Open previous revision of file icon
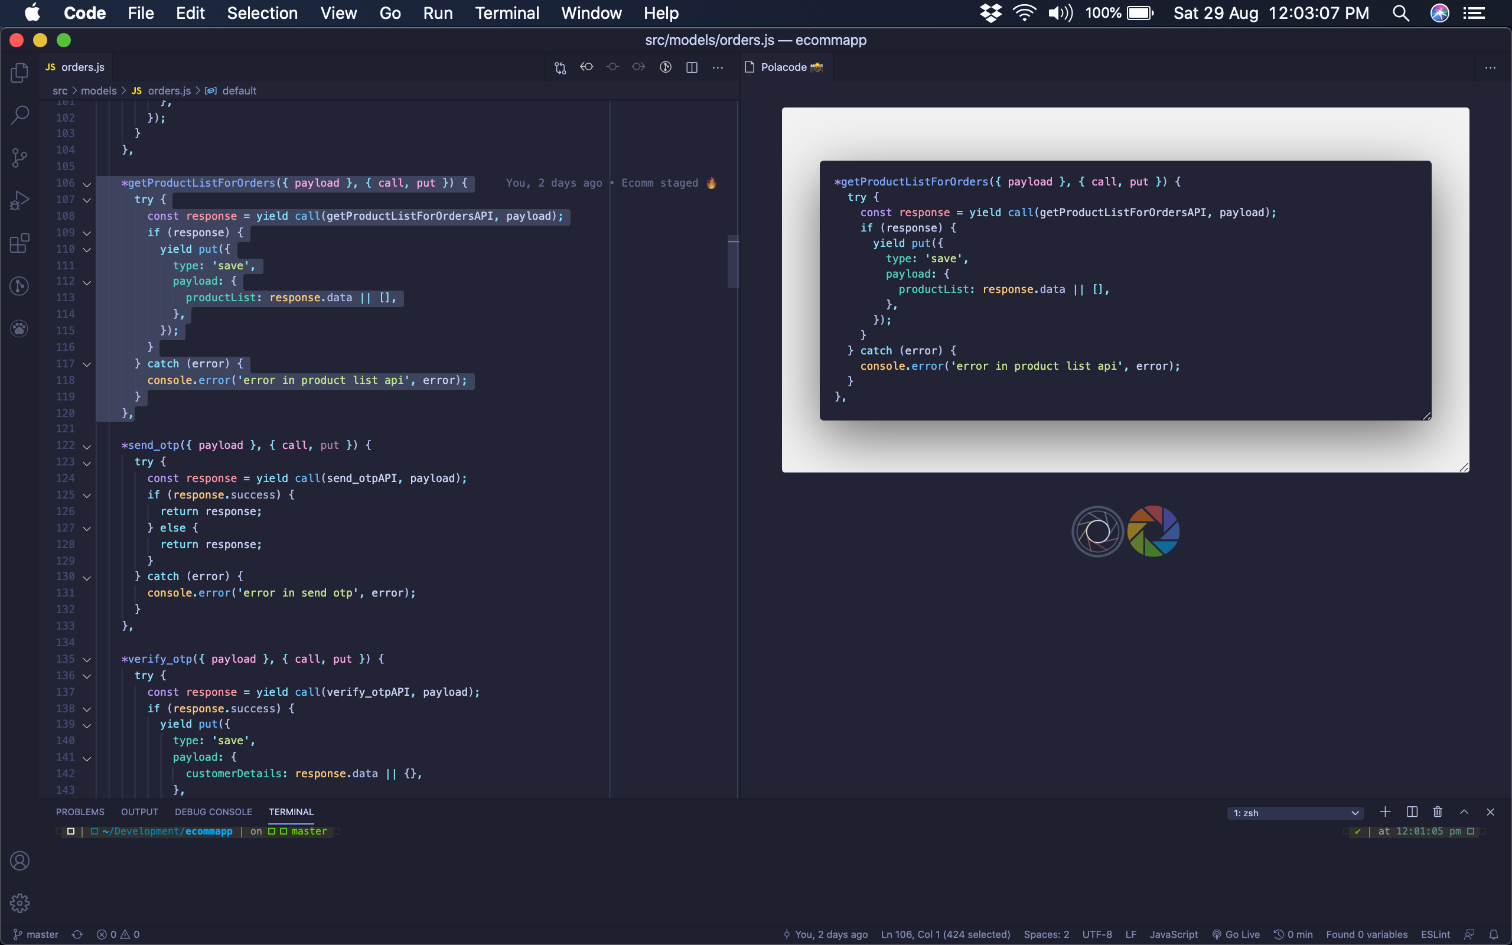This screenshot has width=1512, height=945. point(586,67)
